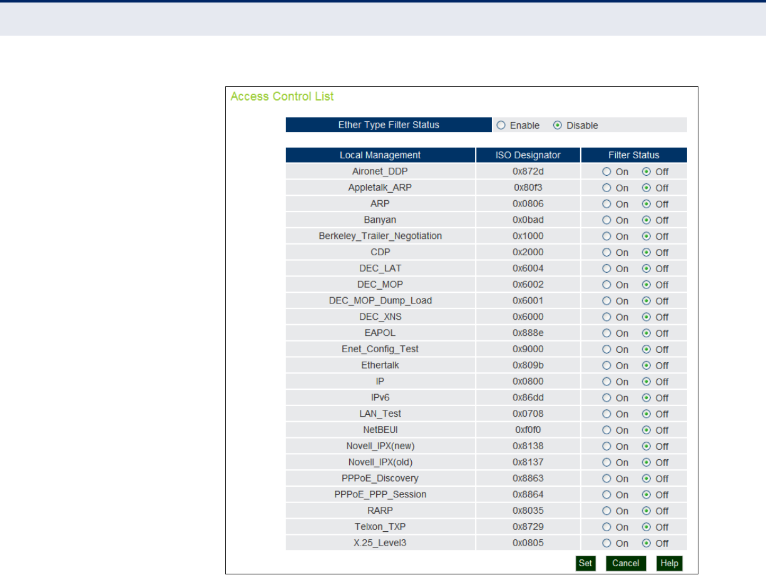The width and height of the screenshot is (766, 575).
Task: Turn On Berkeley_Trailer_Negotiation filter
Action: 606,237
